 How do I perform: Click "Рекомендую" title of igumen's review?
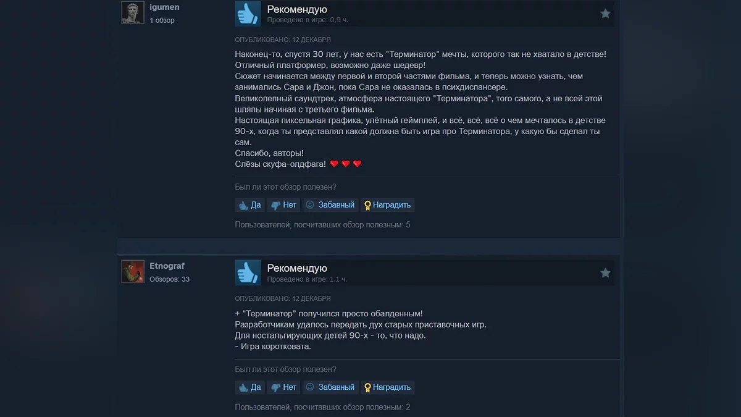297,9
